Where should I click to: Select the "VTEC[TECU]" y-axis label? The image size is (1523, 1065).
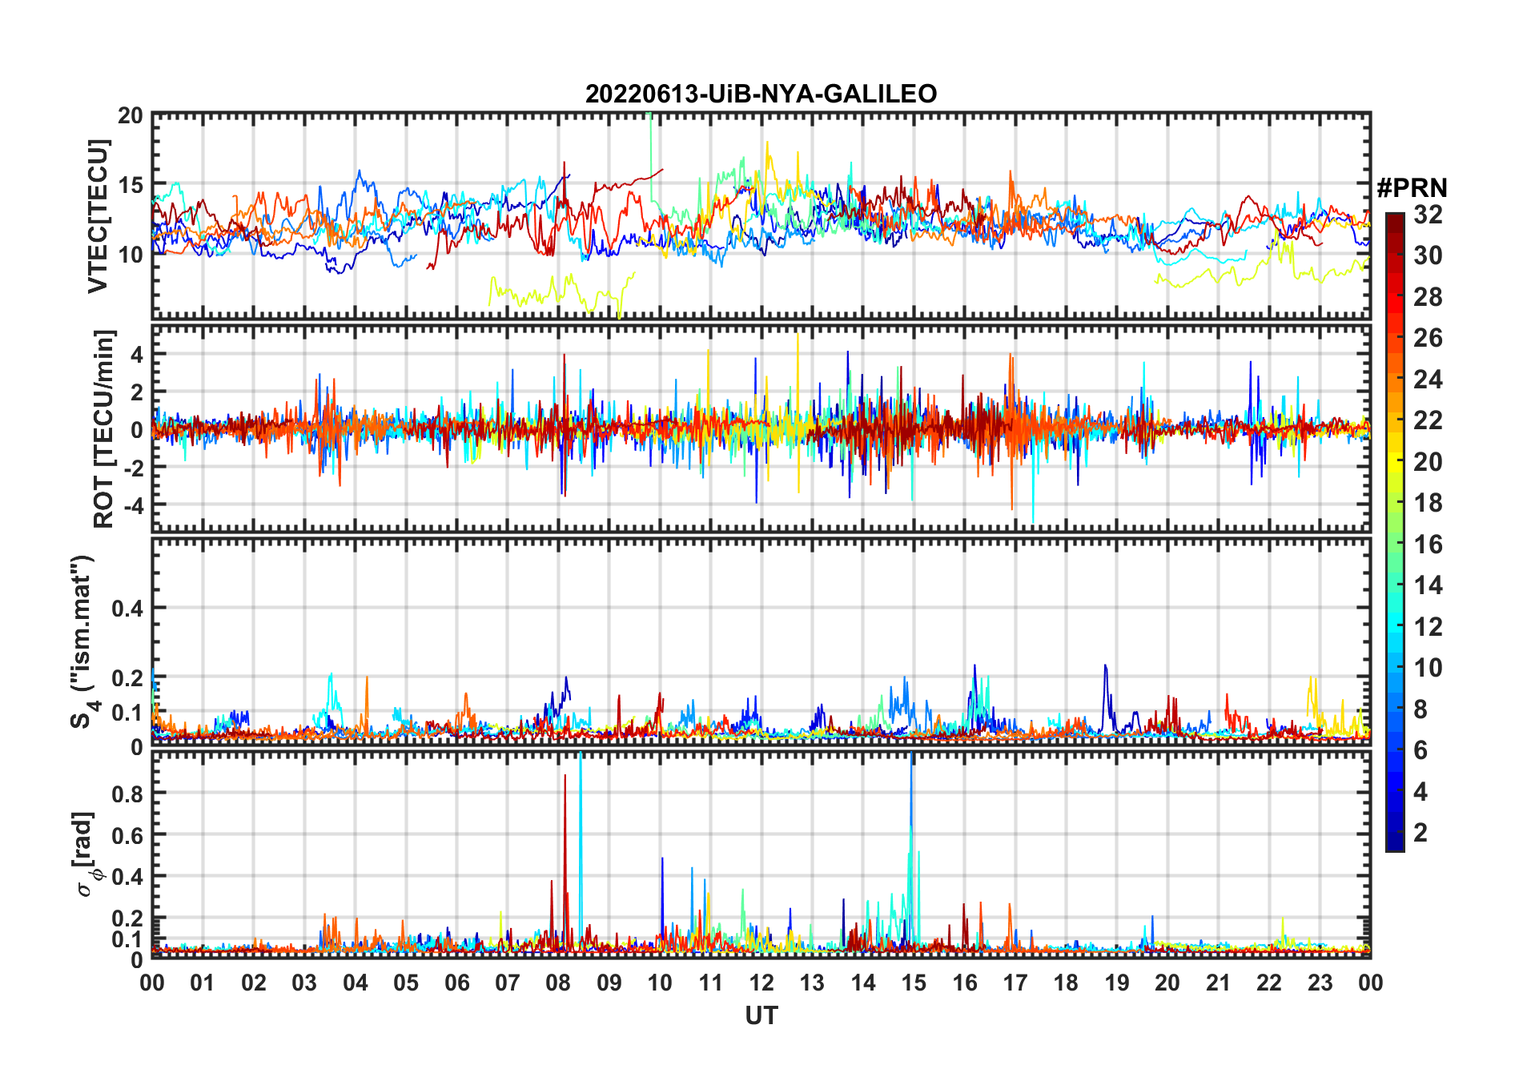click(98, 216)
